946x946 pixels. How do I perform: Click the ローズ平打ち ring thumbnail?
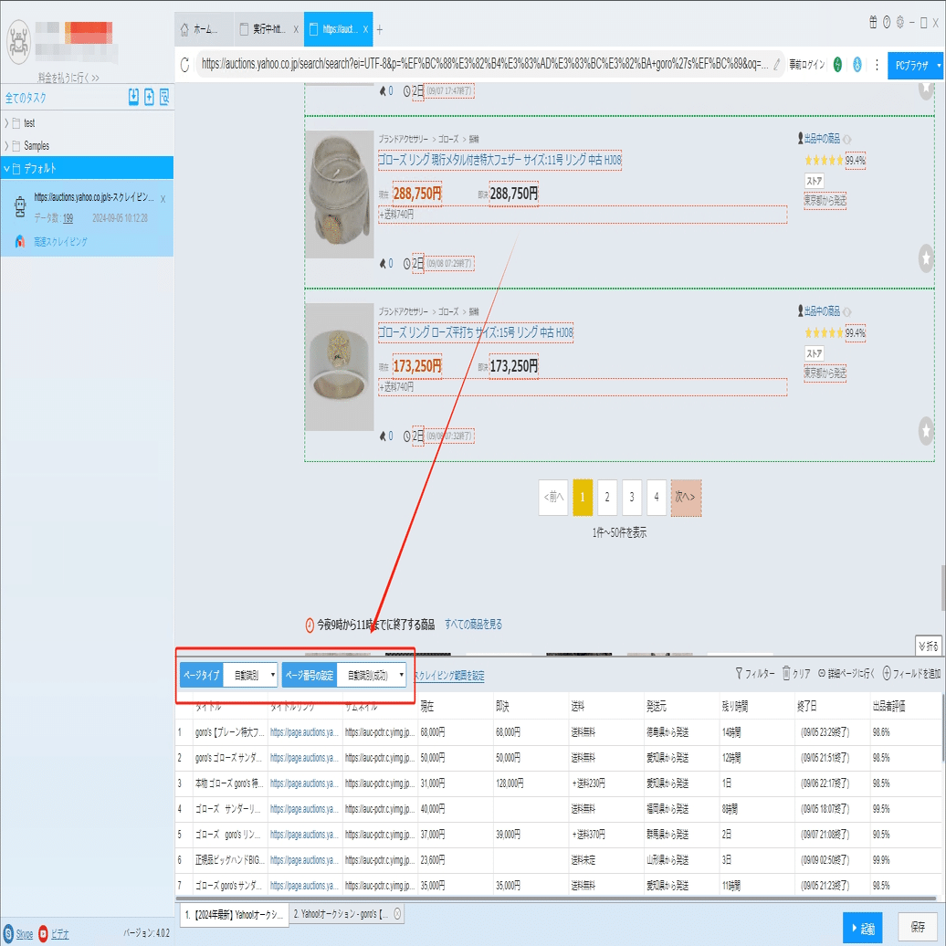point(339,367)
